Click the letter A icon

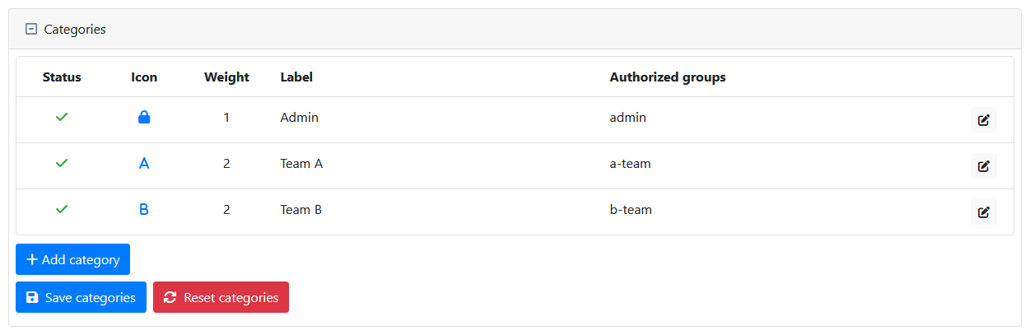click(x=144, y=164)
